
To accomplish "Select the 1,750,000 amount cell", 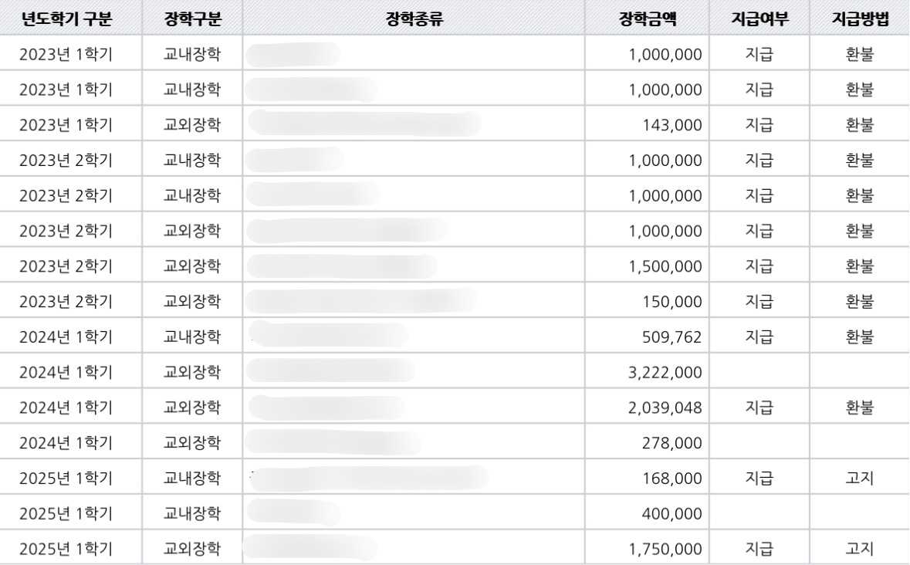I will pyautogui.click(x=647, y=549).
